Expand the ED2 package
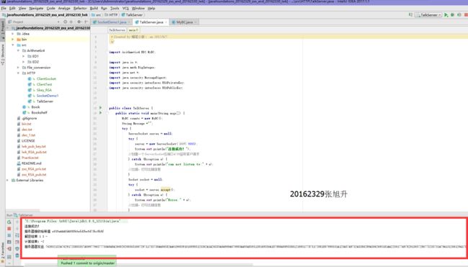The height and width of the screenshot is (267, 468). coord(24,62)
